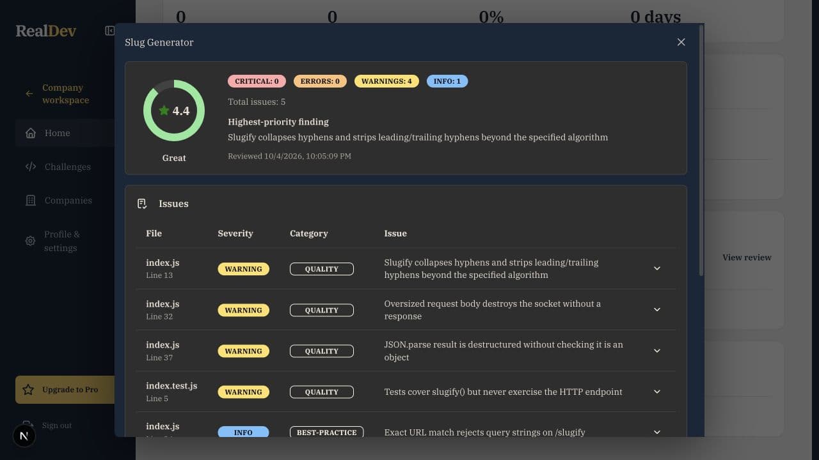Open the Home menu item
Viewport: 819px width, 460px height.
[x=65, y=133]
